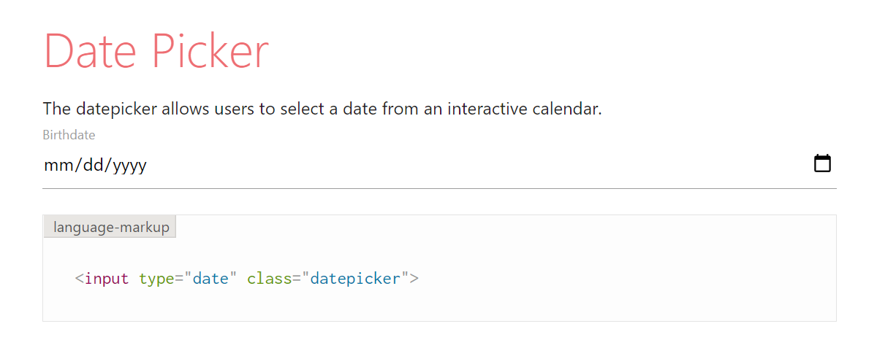Click the opening angle bracket in code
The width and height of the screenshot is (877, 348).
pyautogui.click(x=80, y=278)
